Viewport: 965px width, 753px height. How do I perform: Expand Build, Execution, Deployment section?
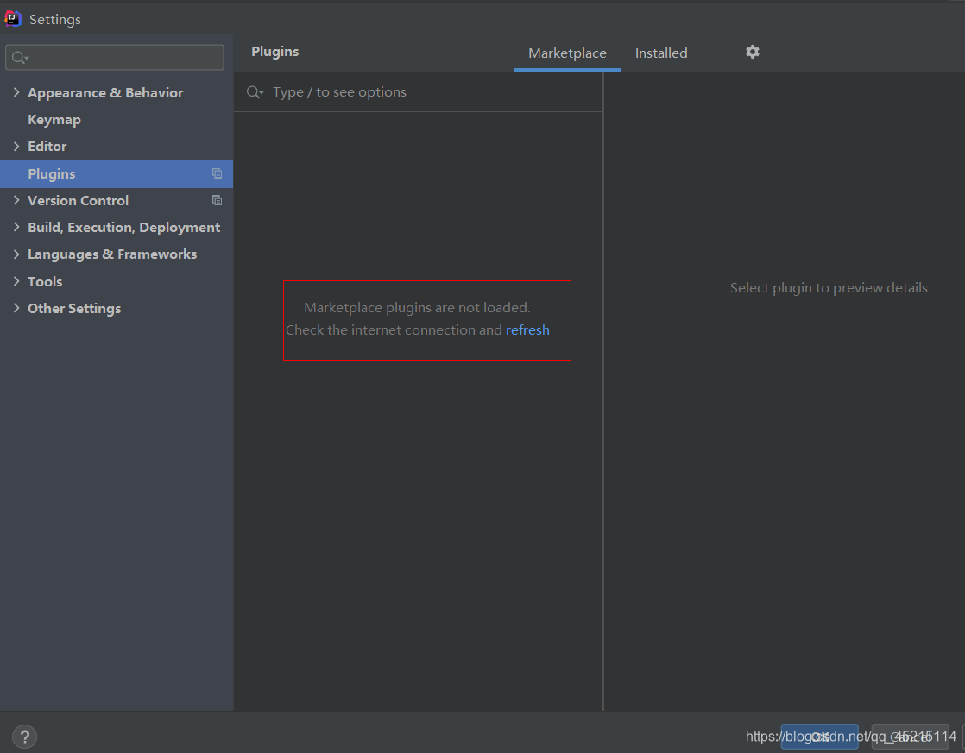pos(16,227)
